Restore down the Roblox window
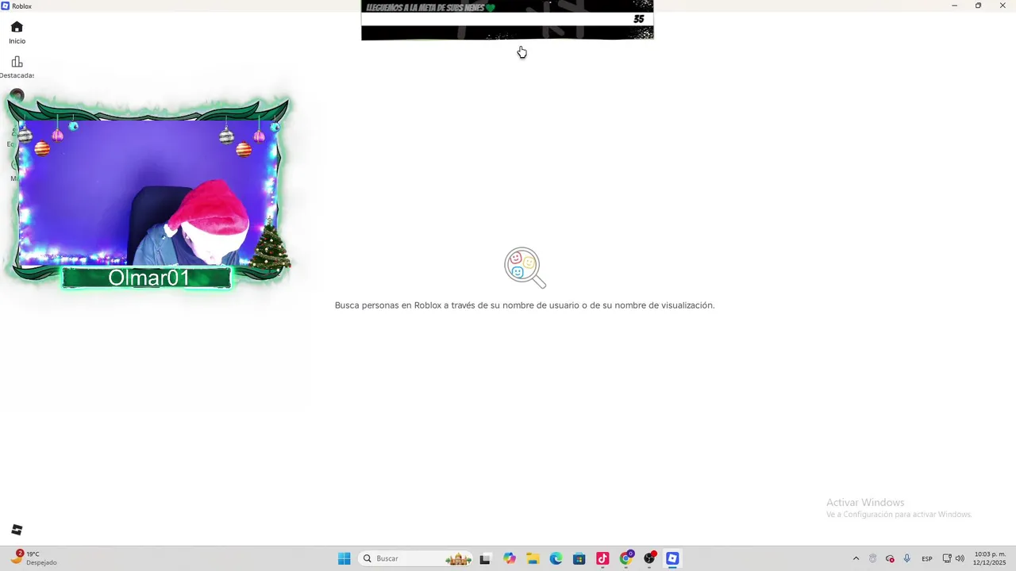The image size is (1016, 571). click(978, 6)
